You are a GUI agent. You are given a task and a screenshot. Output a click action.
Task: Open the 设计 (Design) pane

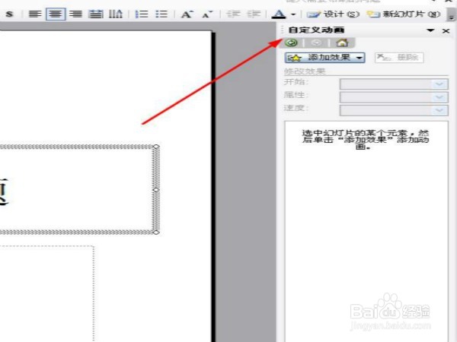click(333, 14)
